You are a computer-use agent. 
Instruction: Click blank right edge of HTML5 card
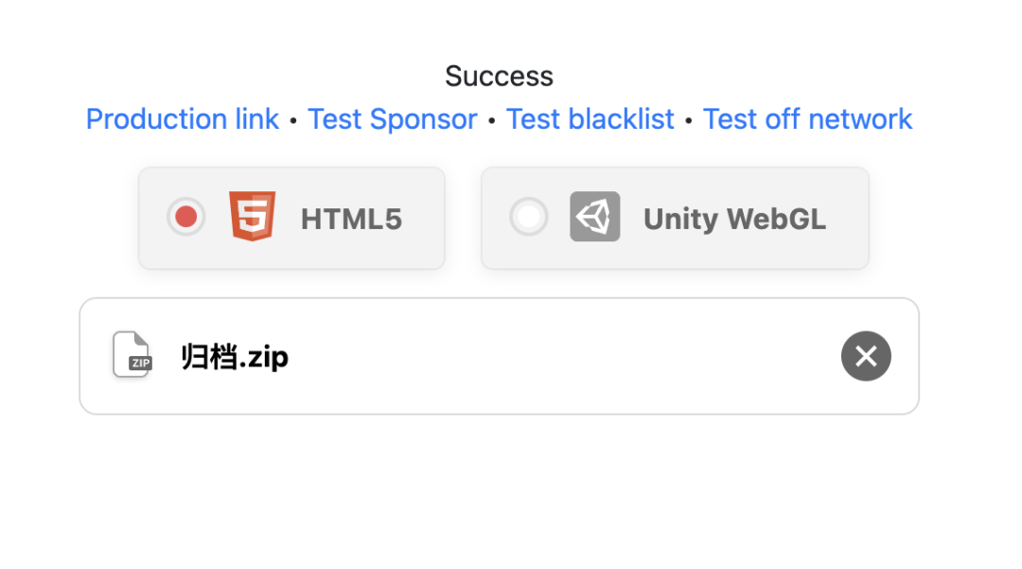click(x=426, y=219)
